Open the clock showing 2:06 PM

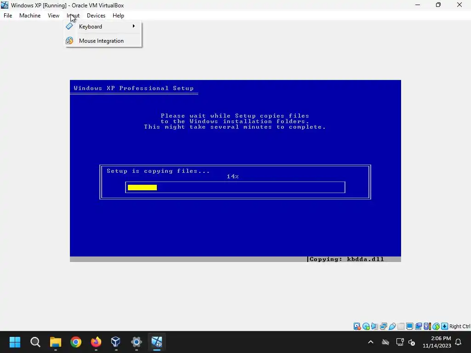point(437,342)
